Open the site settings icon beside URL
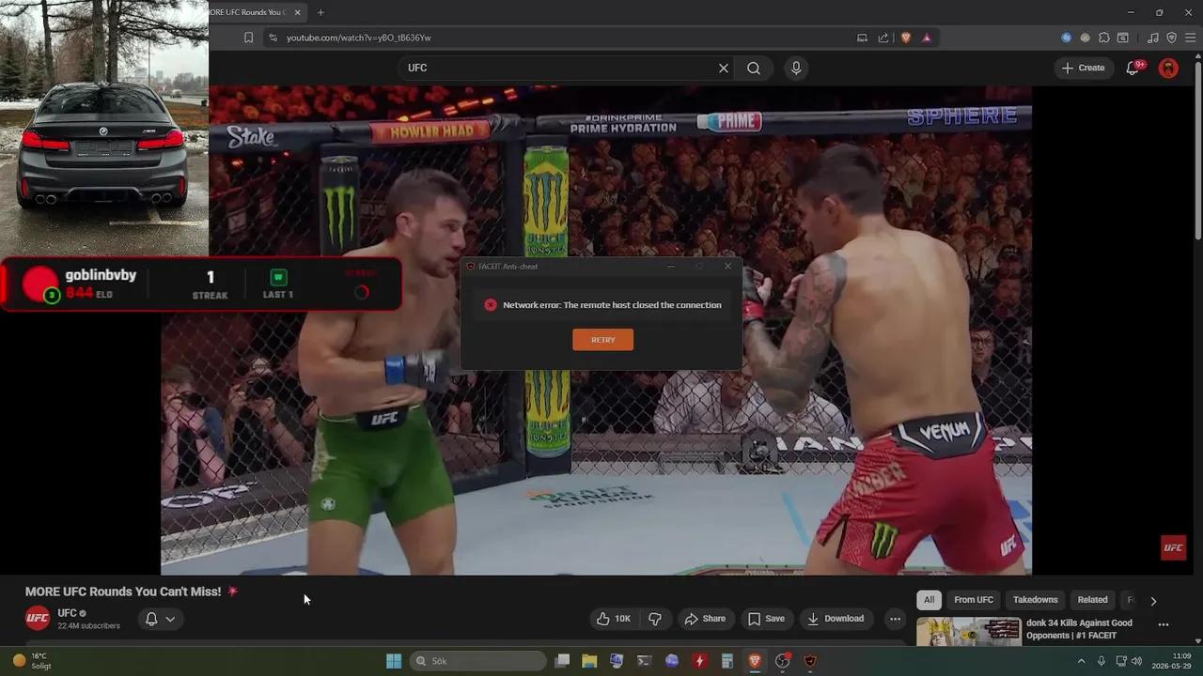This screenshot has width=1203, height=676. pyautogui.click(x=273, y=38)
